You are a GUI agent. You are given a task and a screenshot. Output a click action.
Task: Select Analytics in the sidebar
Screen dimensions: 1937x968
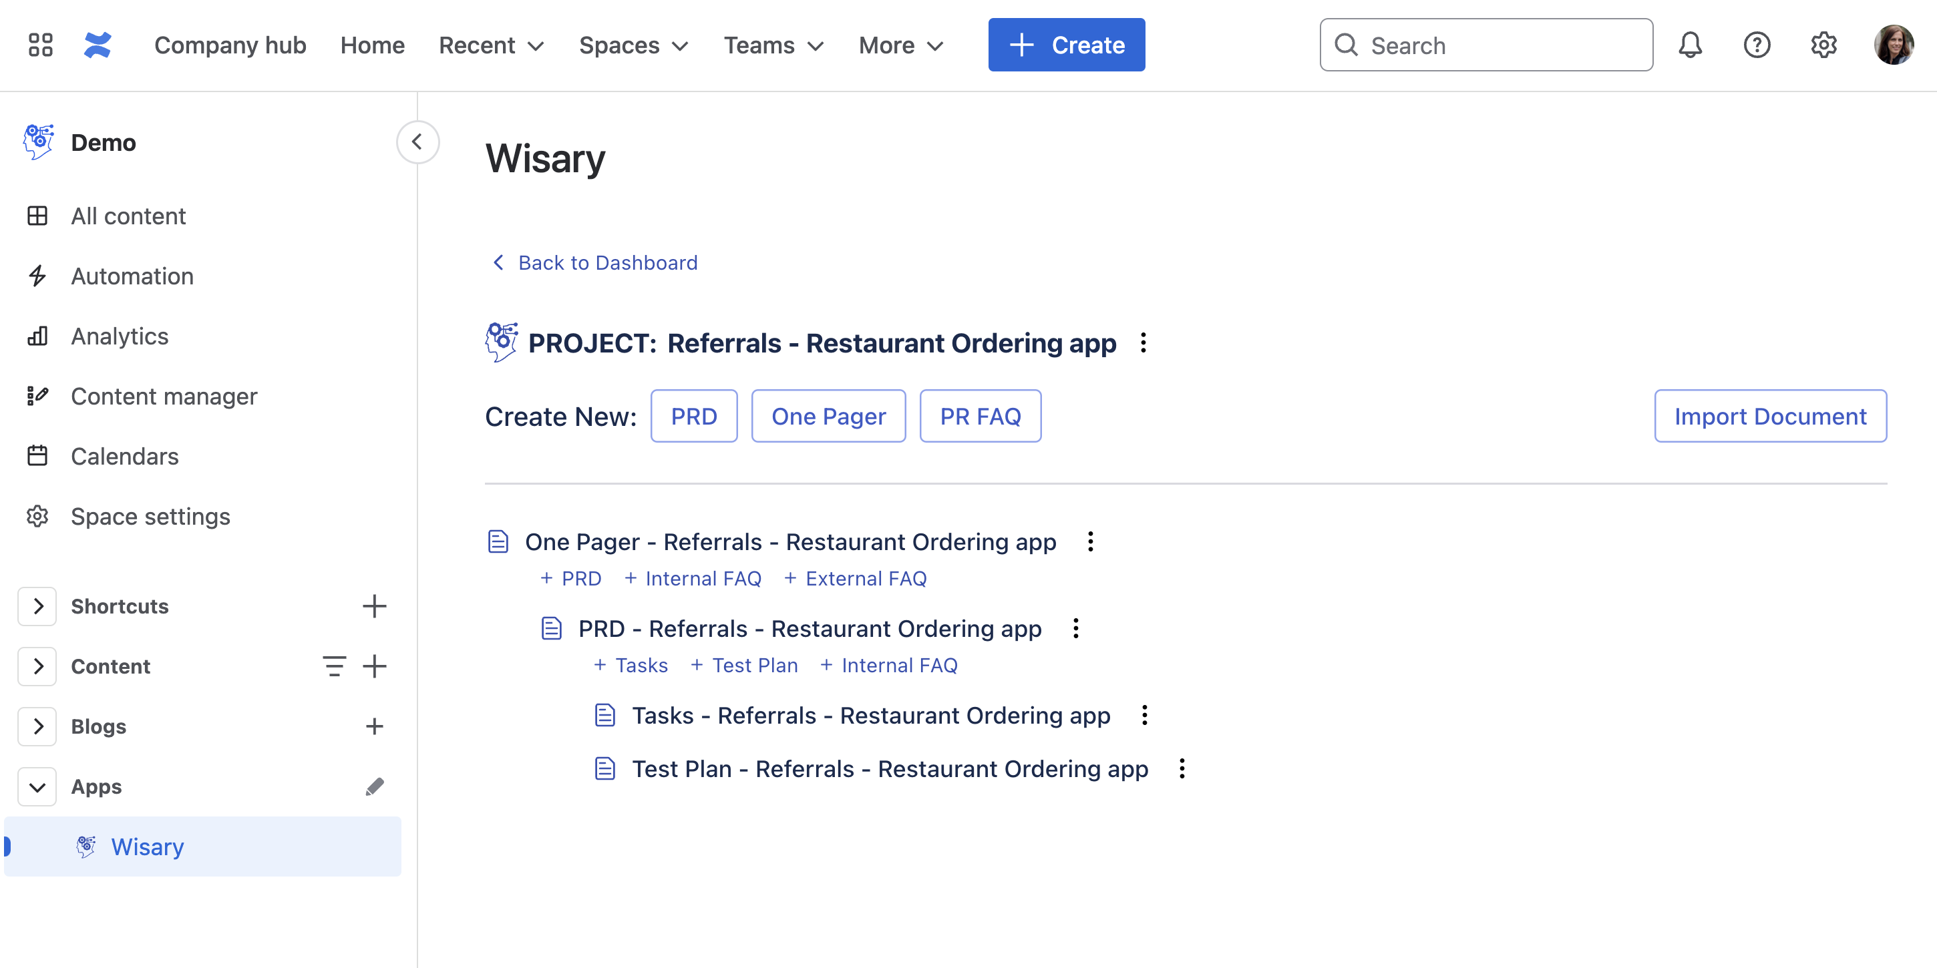(120, 336)
